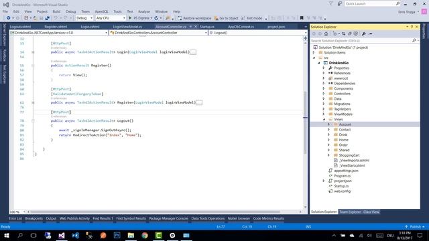The height and width of the screenshot is (241, 429).
Task: Click the Bookmark toolbar icon
Action: point(302,18)
